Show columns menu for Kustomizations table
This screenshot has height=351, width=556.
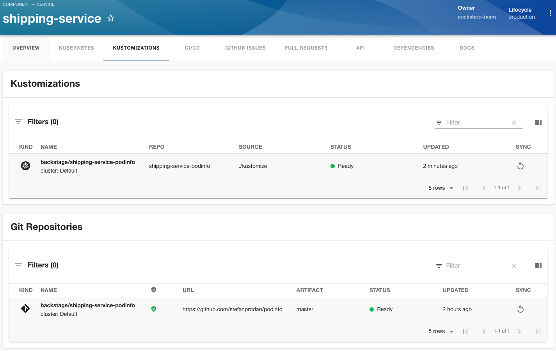point(538,123)
